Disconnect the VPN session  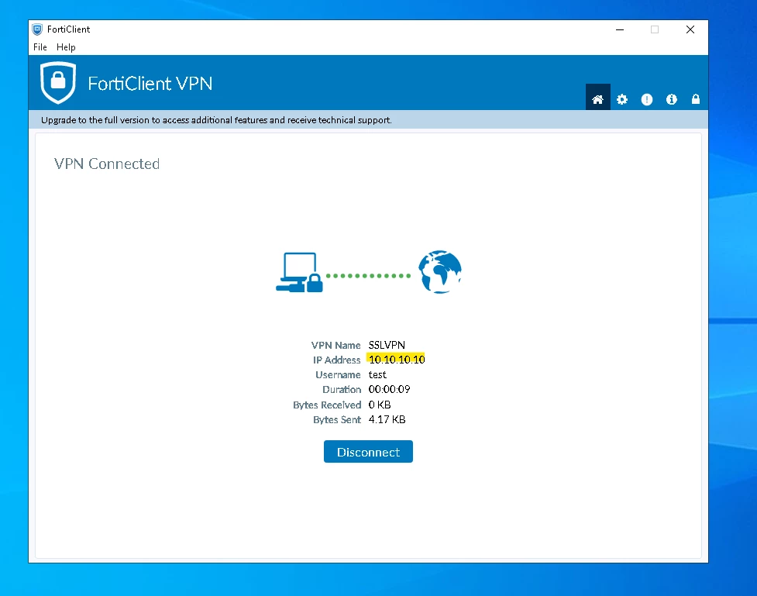pos(368,452)
